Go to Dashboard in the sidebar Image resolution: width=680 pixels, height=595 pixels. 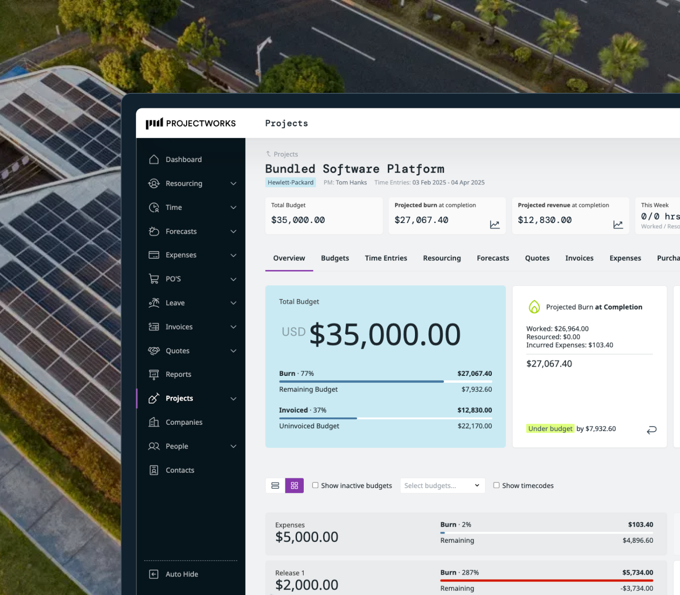click(184, 159)
